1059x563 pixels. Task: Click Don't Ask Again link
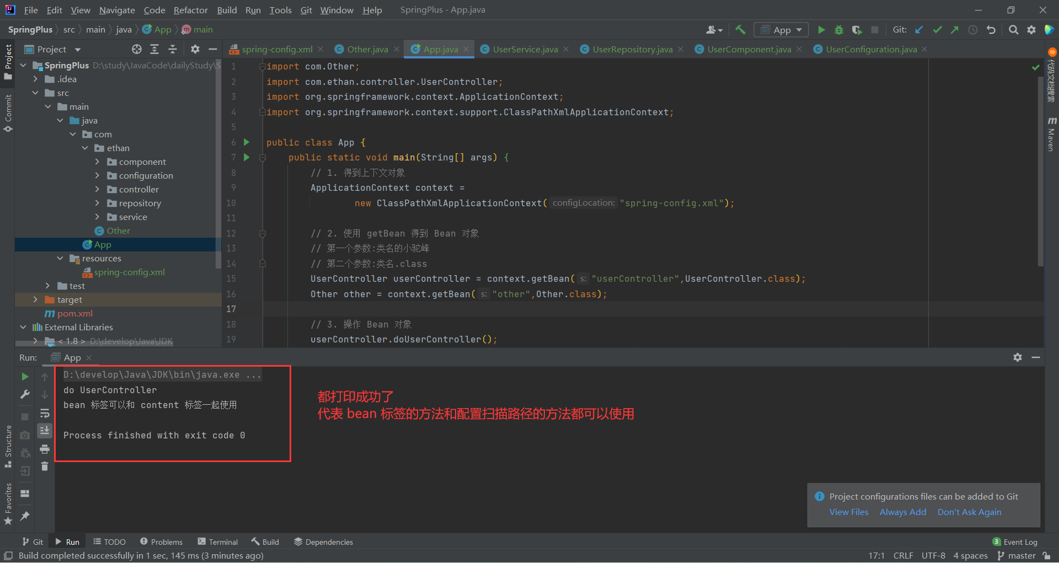[969, 512]
